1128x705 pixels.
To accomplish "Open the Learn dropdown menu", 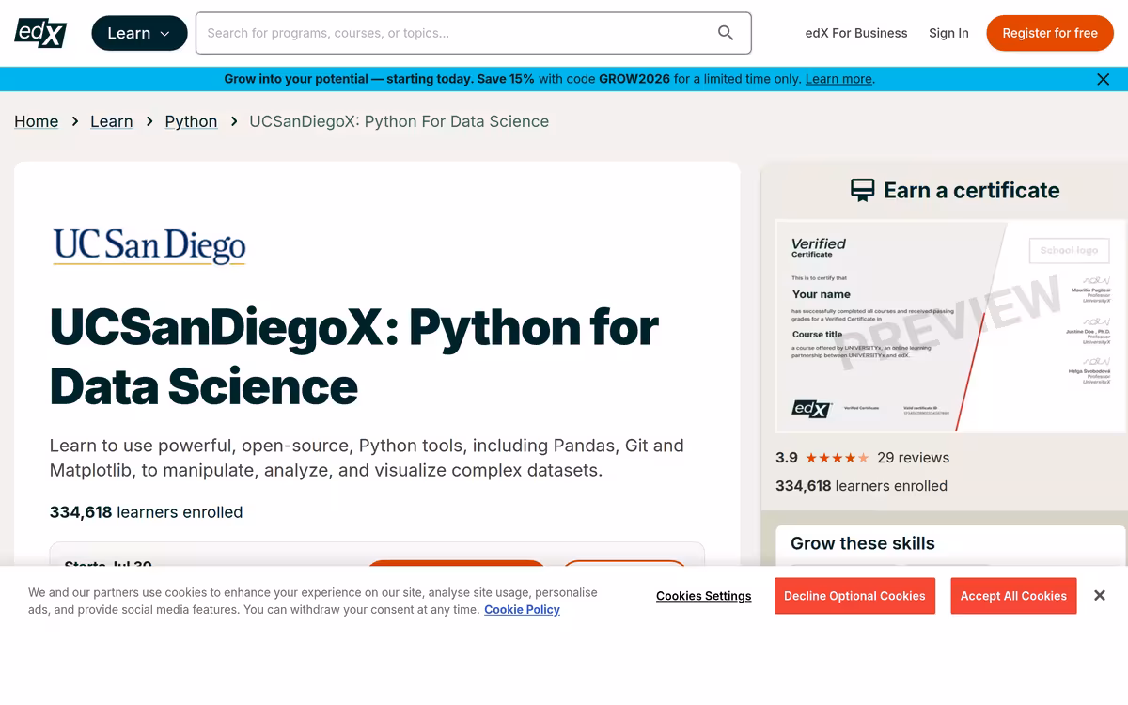I will point(139,33).
